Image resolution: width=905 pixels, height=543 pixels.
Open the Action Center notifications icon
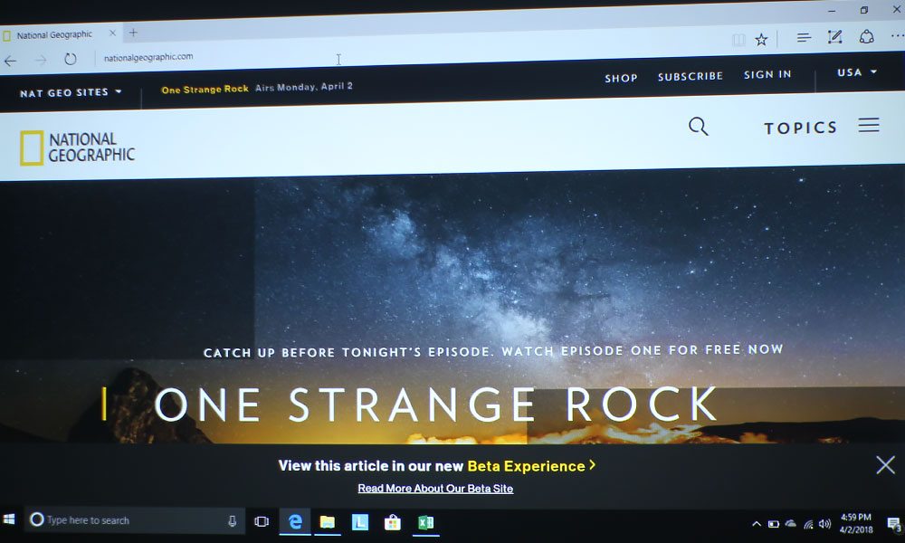click(894, 524)
